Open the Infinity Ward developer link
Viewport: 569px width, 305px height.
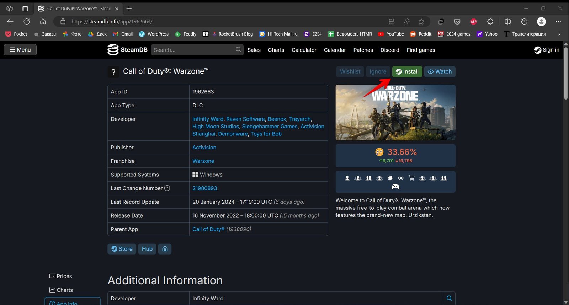(x=208, y=119)
